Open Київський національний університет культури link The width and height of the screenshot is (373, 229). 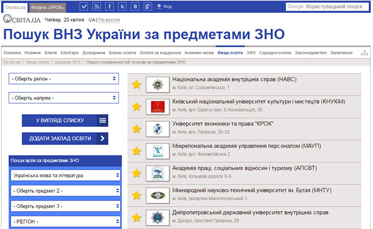click(259, 101)
